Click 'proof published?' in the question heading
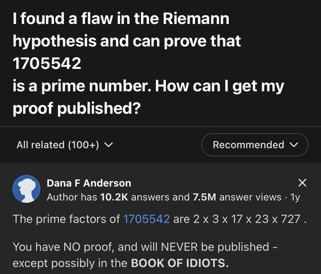Screen dimensions: 321x274 tap(76, 108)
